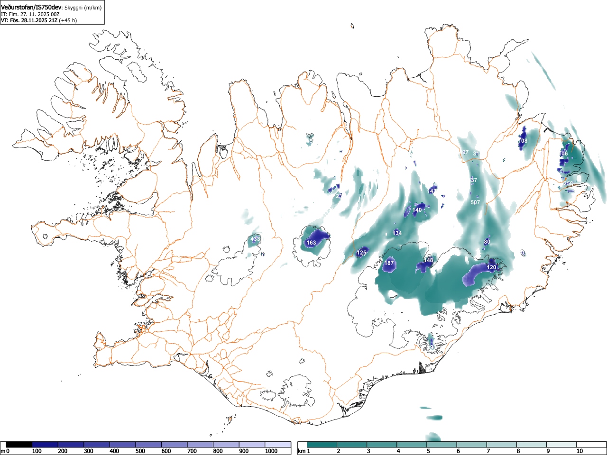Viewport: 607px width, 455px height.
Task: Click the visibility value 507
Action: coord(475,202)
